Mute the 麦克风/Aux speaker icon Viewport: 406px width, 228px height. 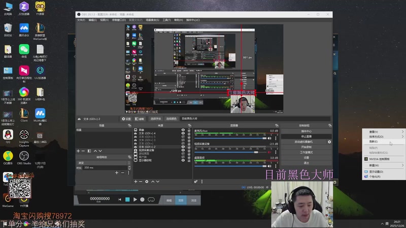(x=269, y=138)
